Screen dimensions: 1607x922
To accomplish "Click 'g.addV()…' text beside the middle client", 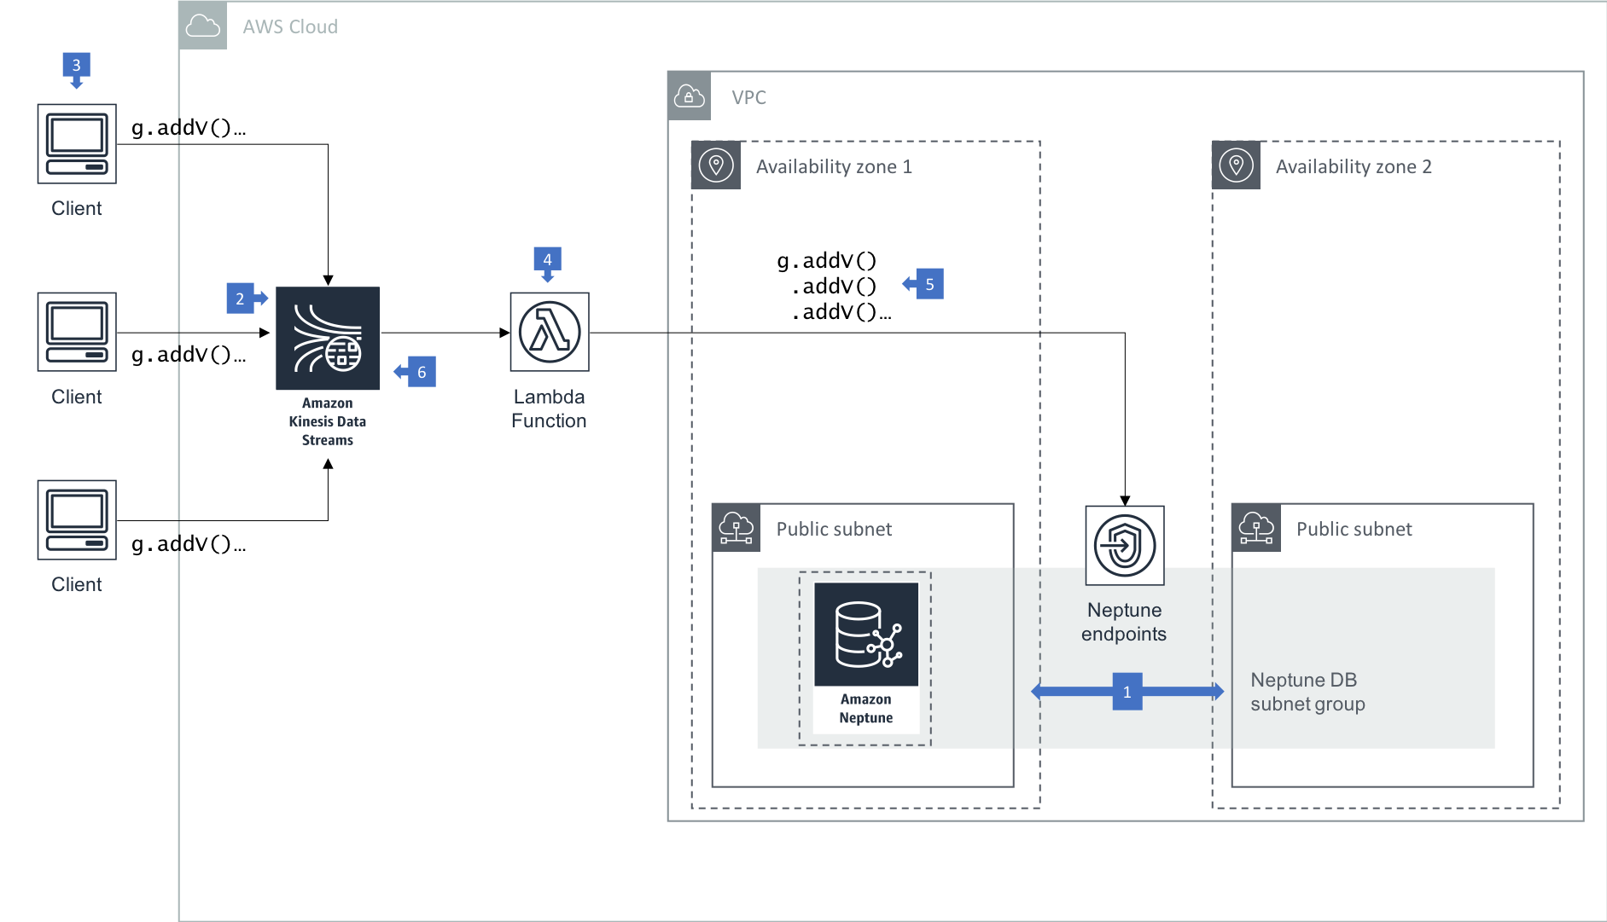I will pos(189,355).
